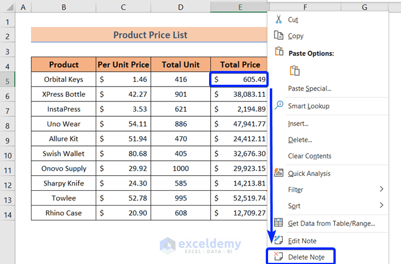
Task: Expand the Sort submenu arrow
Action: tap(382, 206)
